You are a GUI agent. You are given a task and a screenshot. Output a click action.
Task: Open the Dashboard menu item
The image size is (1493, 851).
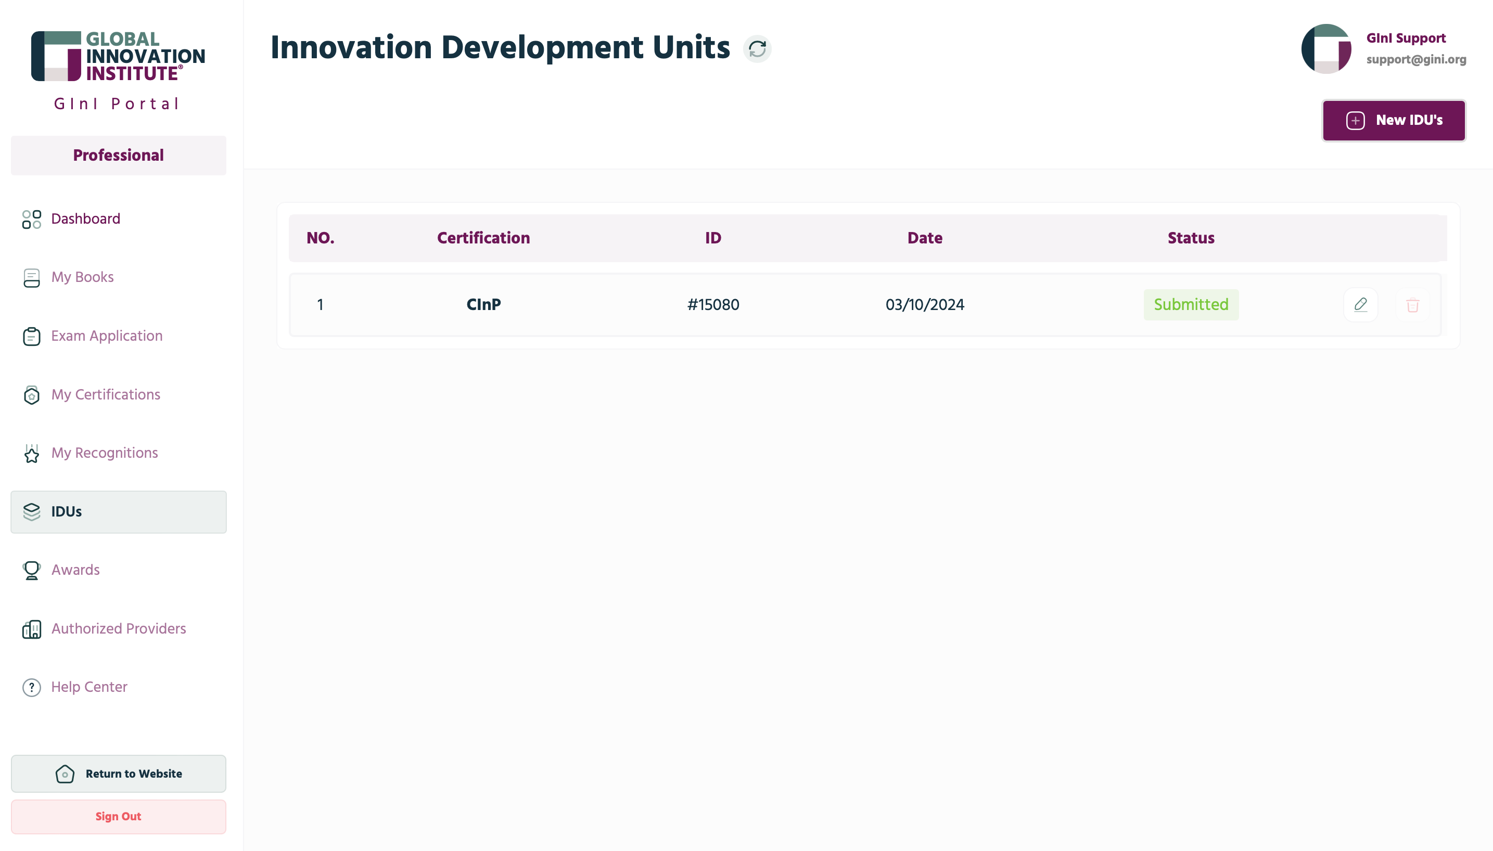click(x=119, y=219)
